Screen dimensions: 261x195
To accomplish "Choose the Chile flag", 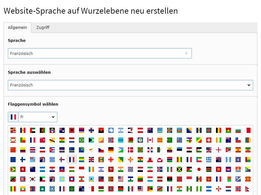I will [x=238, y=140].
